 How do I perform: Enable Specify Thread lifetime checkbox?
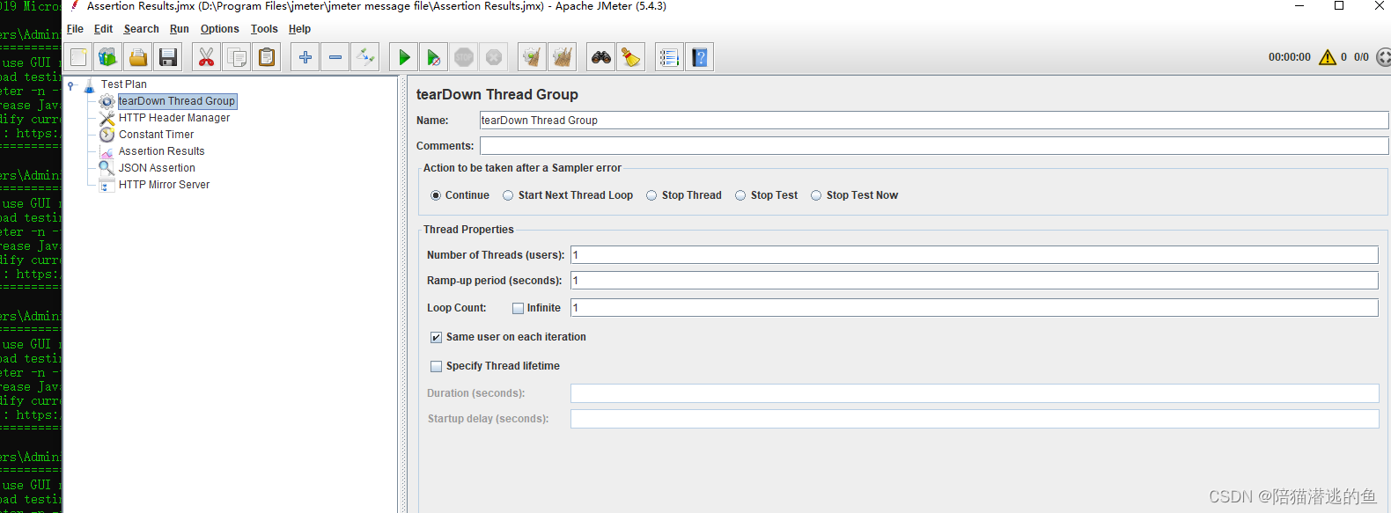coord(436,366)
